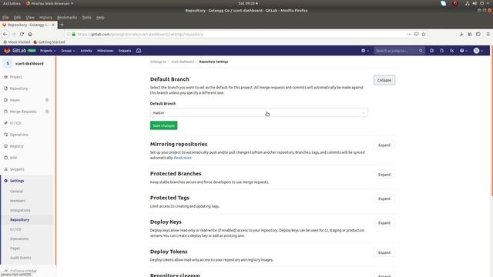
Task: Open Repository section in sidebar
Action: point(18,88)
